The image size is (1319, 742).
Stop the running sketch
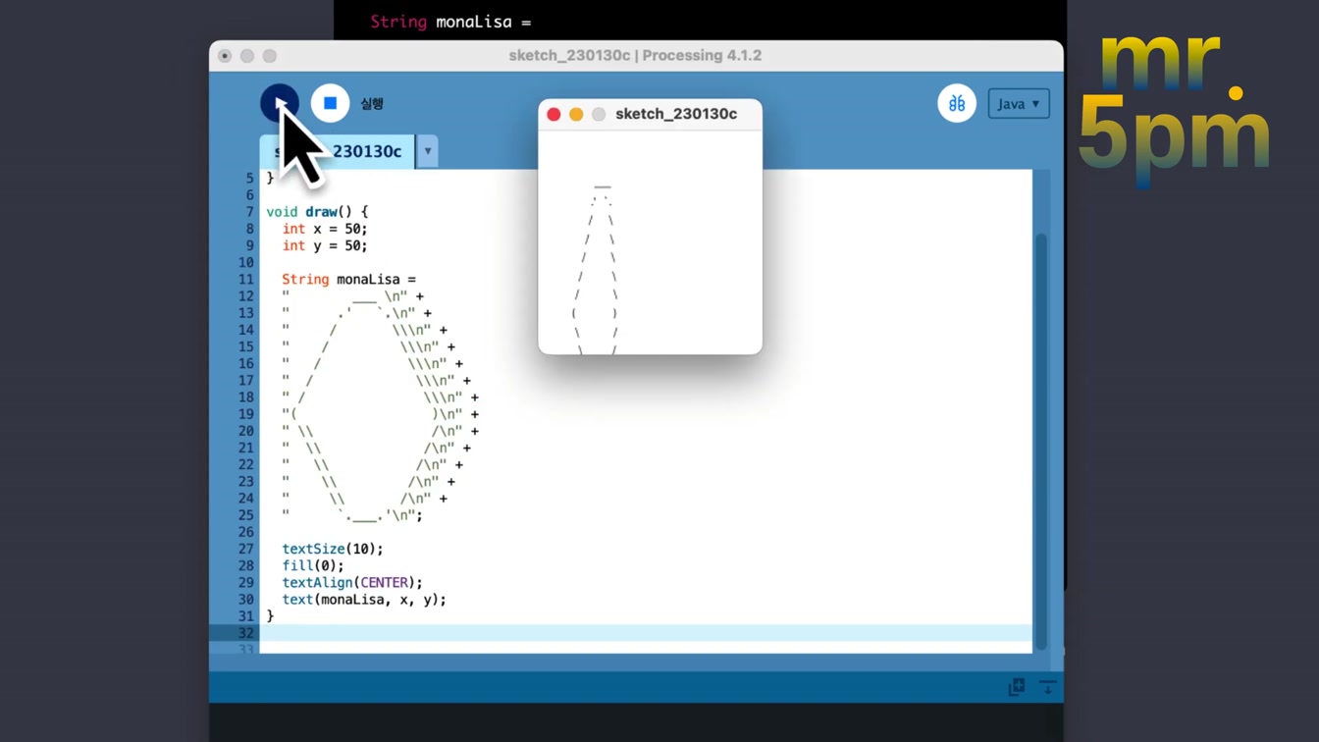click(330, 103)
